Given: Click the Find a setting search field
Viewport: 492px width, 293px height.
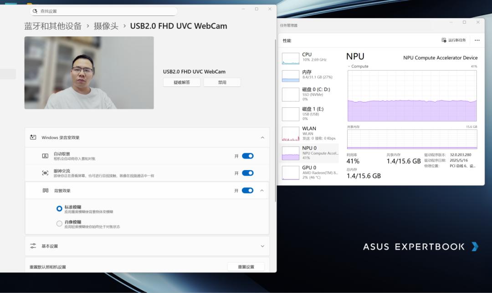Looking at the screenshot, I should 103,11.
